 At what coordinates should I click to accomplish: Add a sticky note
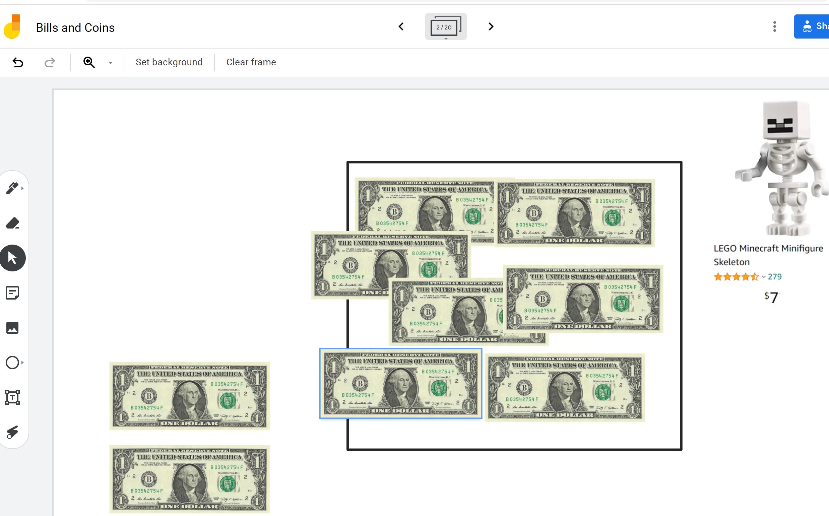tap(13, 293)
